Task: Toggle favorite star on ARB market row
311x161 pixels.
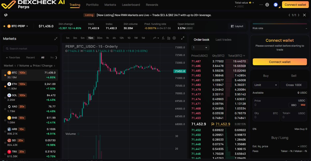Action: [x=5, y=132]
